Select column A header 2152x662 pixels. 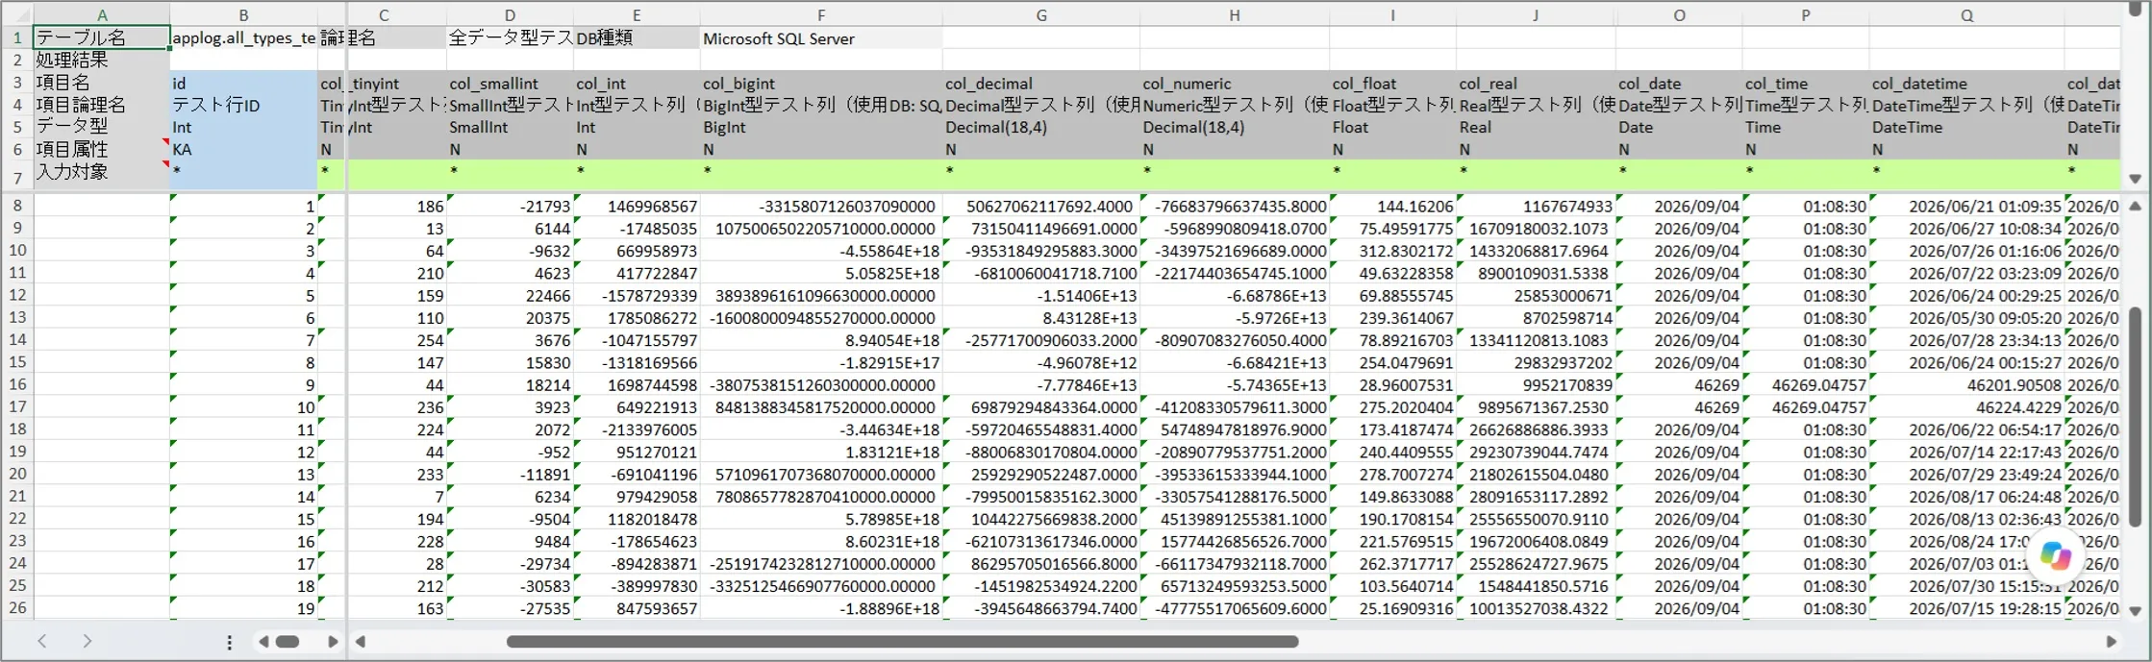[x=102, y=14]
